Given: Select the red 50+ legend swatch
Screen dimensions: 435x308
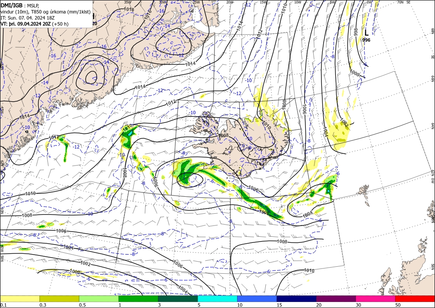Looking at the screenshot, I should [415, 298].
